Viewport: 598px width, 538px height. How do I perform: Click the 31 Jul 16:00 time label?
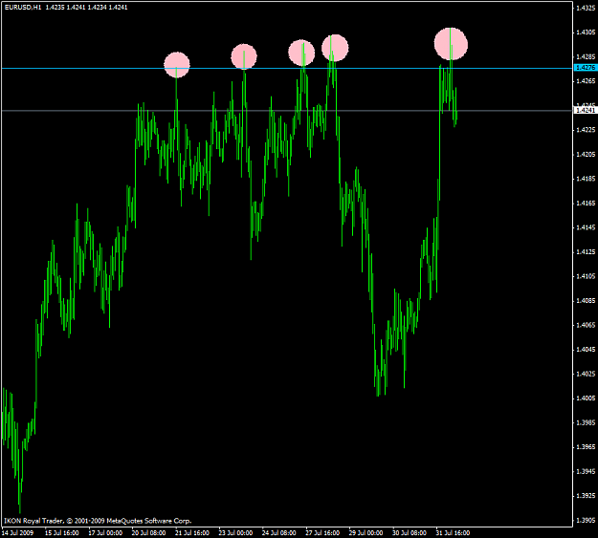pyautogui.click(x=454, y=532)
